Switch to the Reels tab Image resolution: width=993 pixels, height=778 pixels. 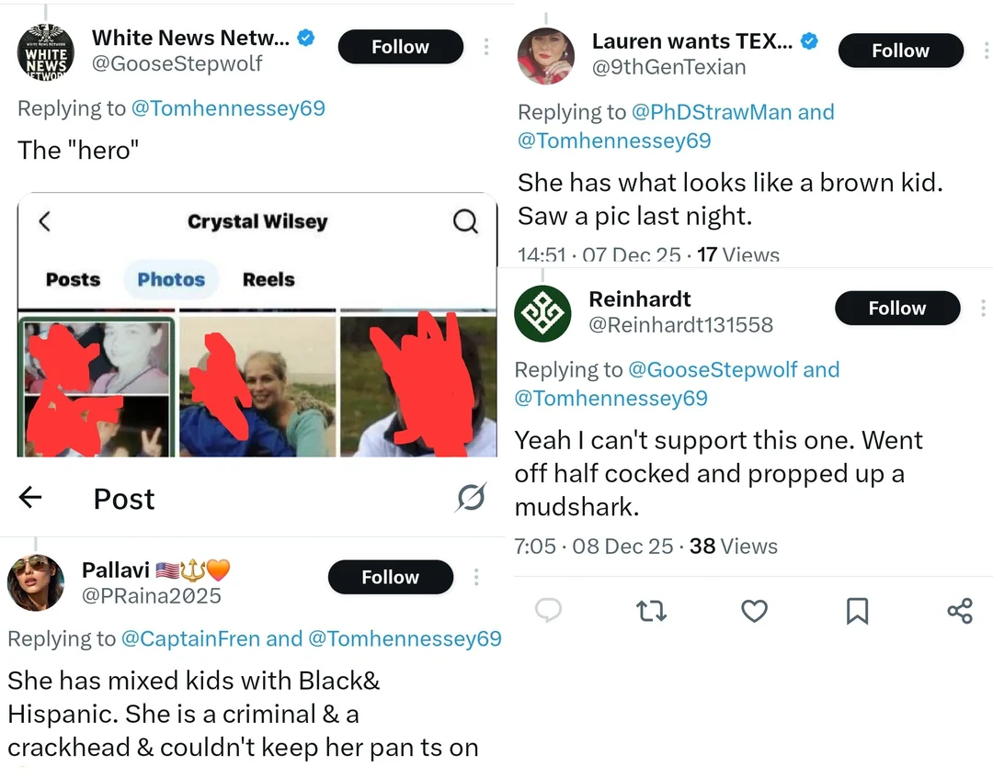click(268, 279)
